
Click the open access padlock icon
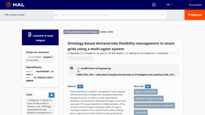(30, 35)
